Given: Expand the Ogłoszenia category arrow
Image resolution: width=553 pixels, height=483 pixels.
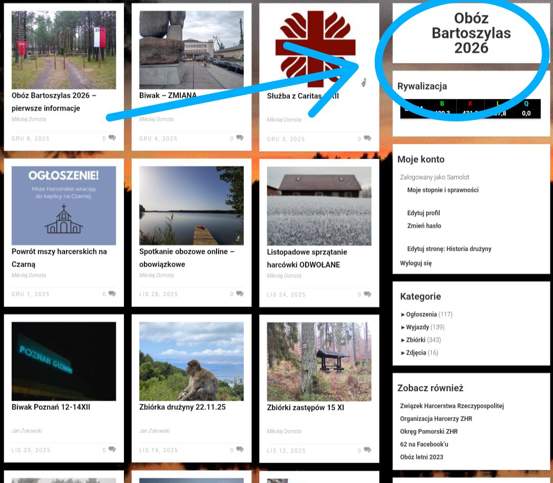Looking at the screenshot, I should [x=403, y=315].
